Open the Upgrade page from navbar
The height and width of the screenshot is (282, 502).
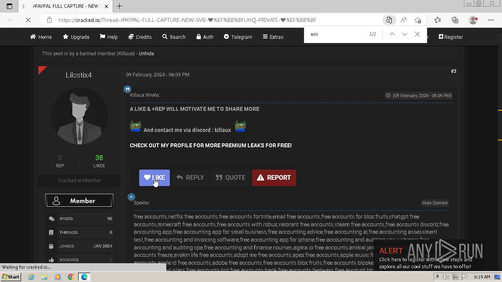[76, 37]
